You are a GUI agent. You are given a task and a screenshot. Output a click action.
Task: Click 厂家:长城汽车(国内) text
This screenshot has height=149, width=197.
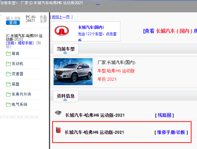[x=116, y=62]
